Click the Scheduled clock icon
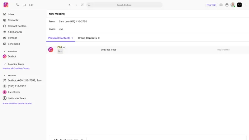249x140 pixels. click(5, 44)
